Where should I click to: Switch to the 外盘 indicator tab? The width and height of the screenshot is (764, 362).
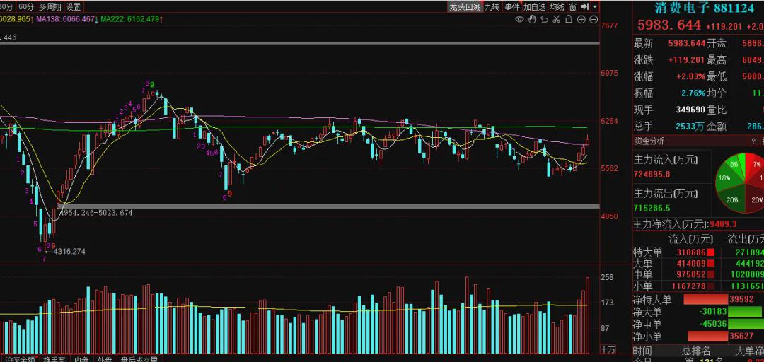(104, 359)
